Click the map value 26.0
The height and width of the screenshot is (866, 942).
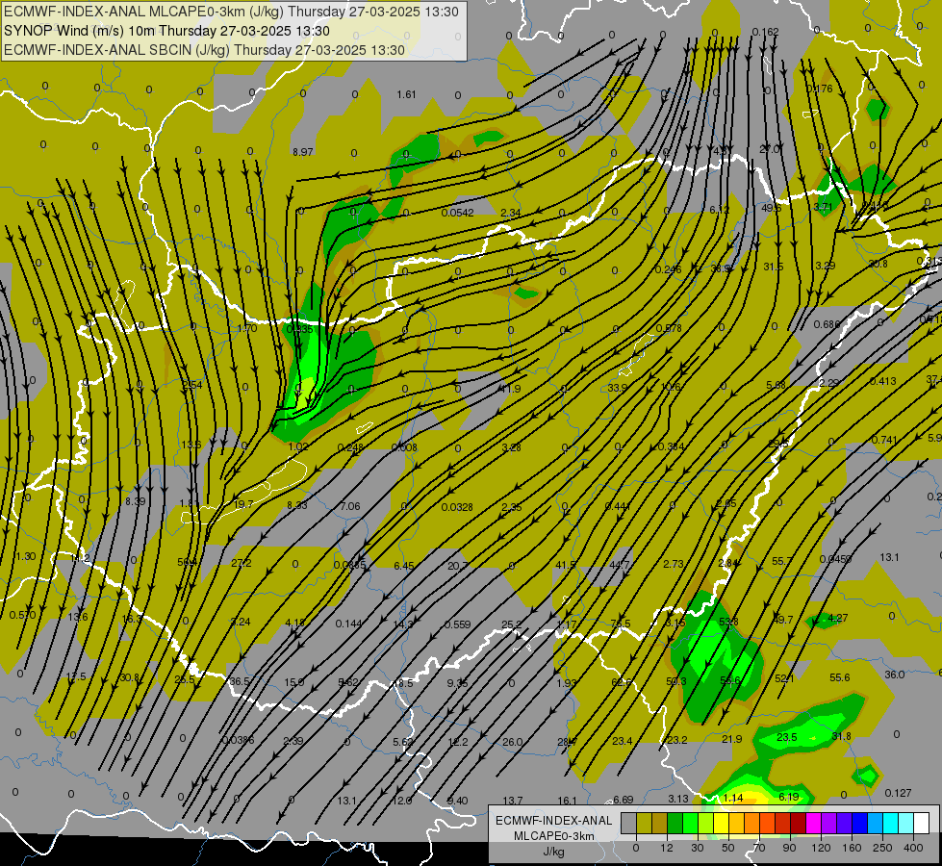513,742
